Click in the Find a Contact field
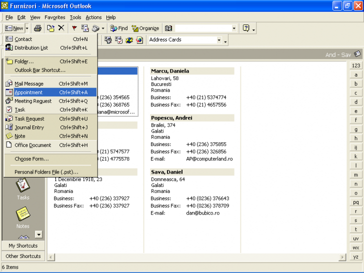 pyautogui.click(x=203, y=28)
